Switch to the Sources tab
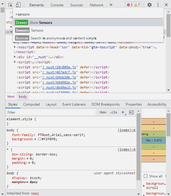The image size is (171, 196). [77, 5]
